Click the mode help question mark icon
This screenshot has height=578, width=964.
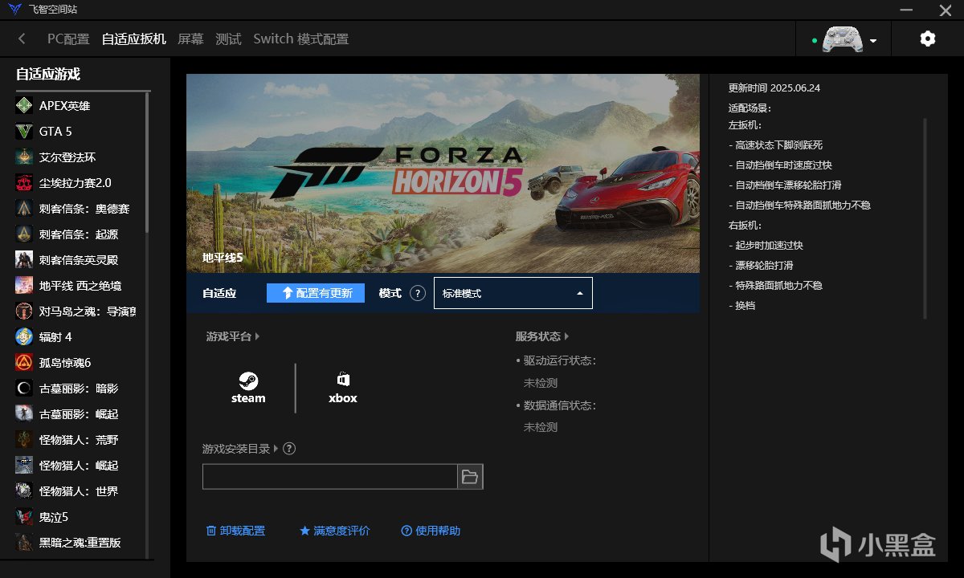click(x=418, y=293)
